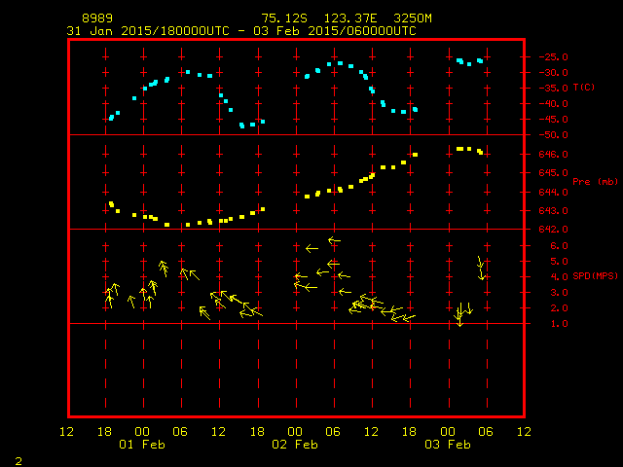
Task: Click the 2.0 wind speed tick label
Action: (x=559, y=308)
